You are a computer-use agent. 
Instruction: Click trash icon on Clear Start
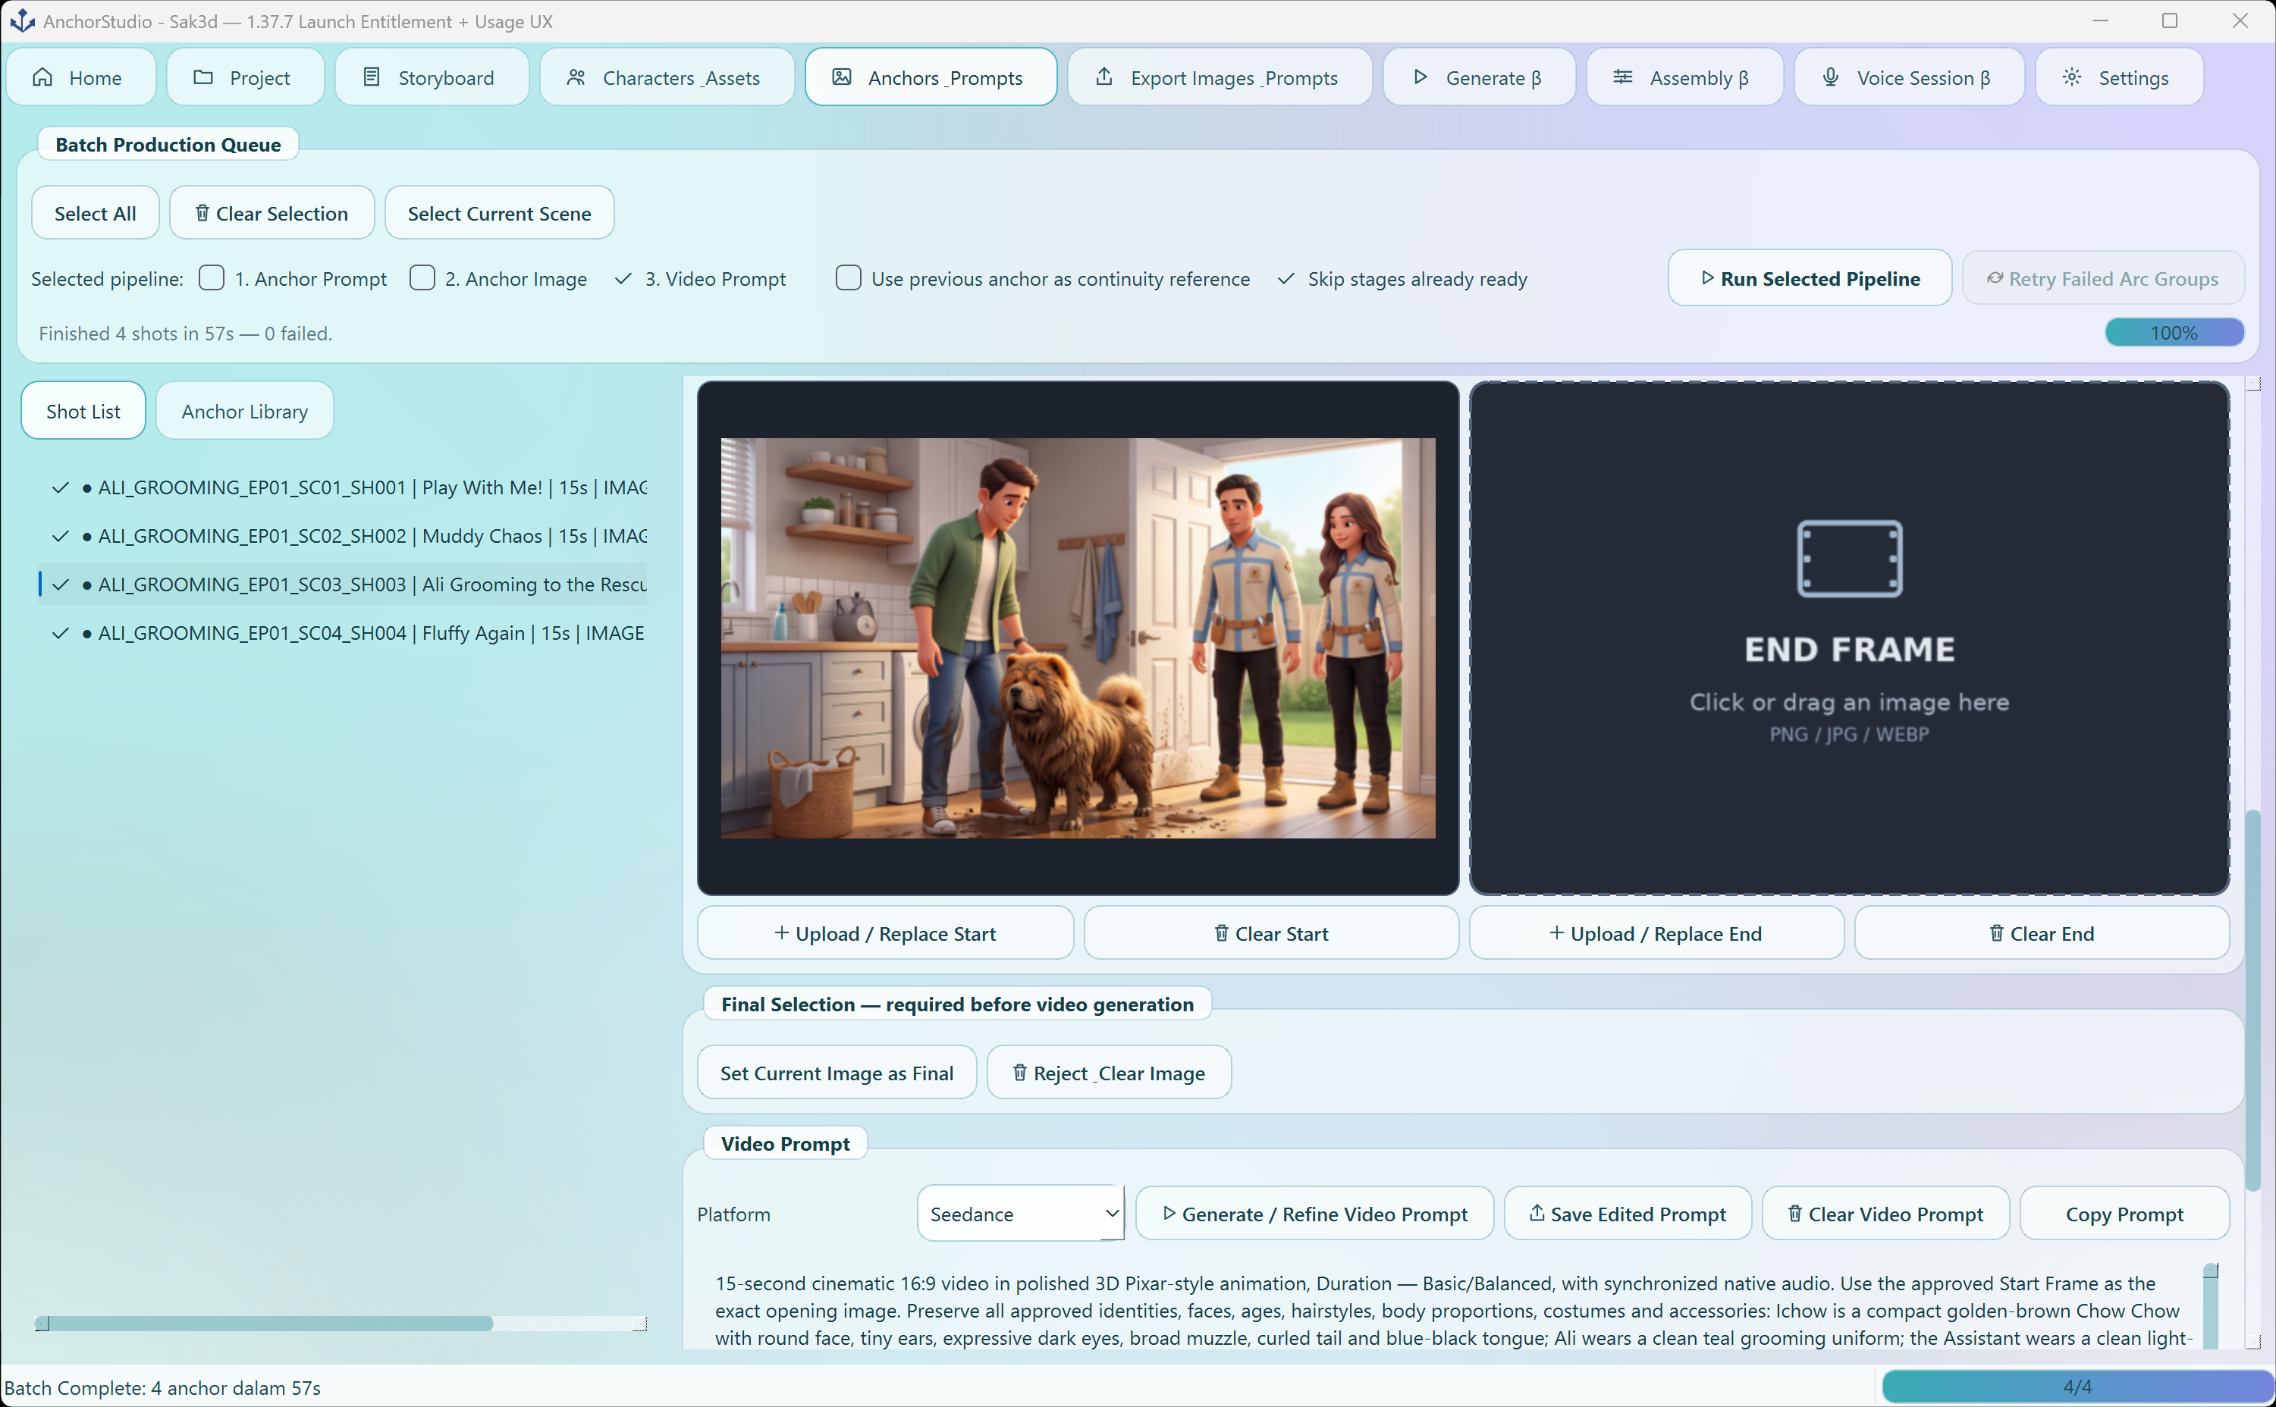click(1221, 932)
